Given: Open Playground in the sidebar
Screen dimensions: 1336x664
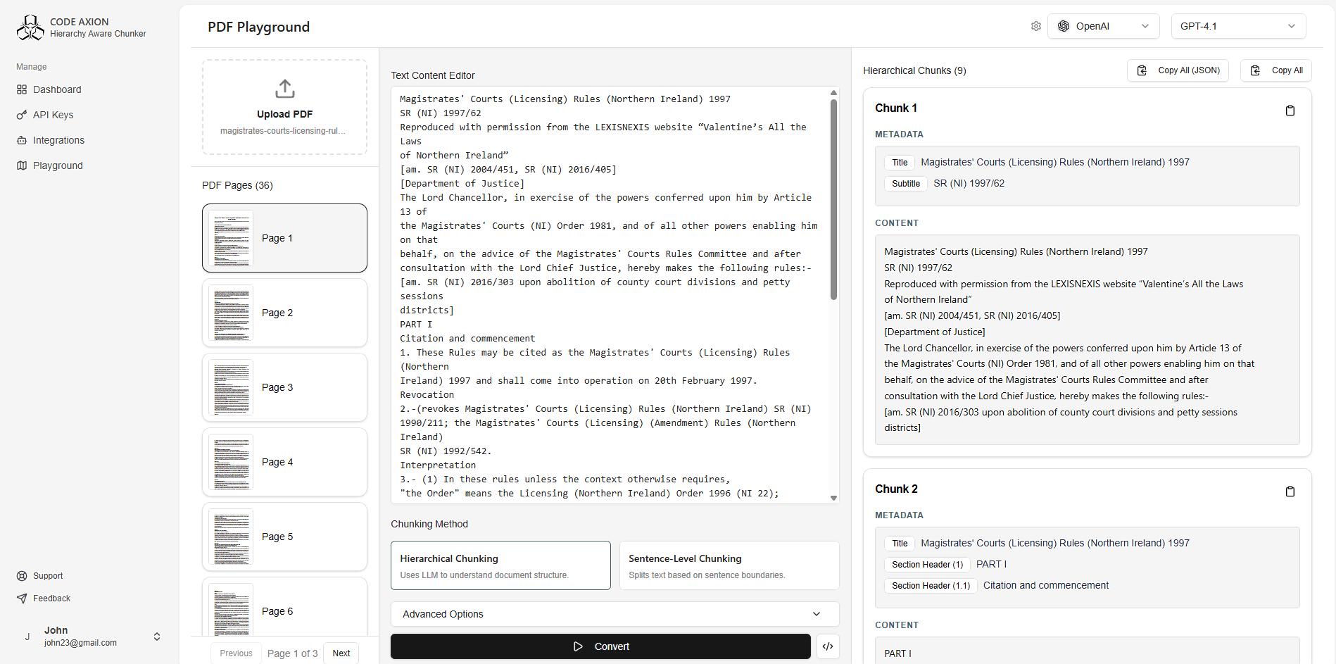Looking at the screenshot, I should [50, 165].
